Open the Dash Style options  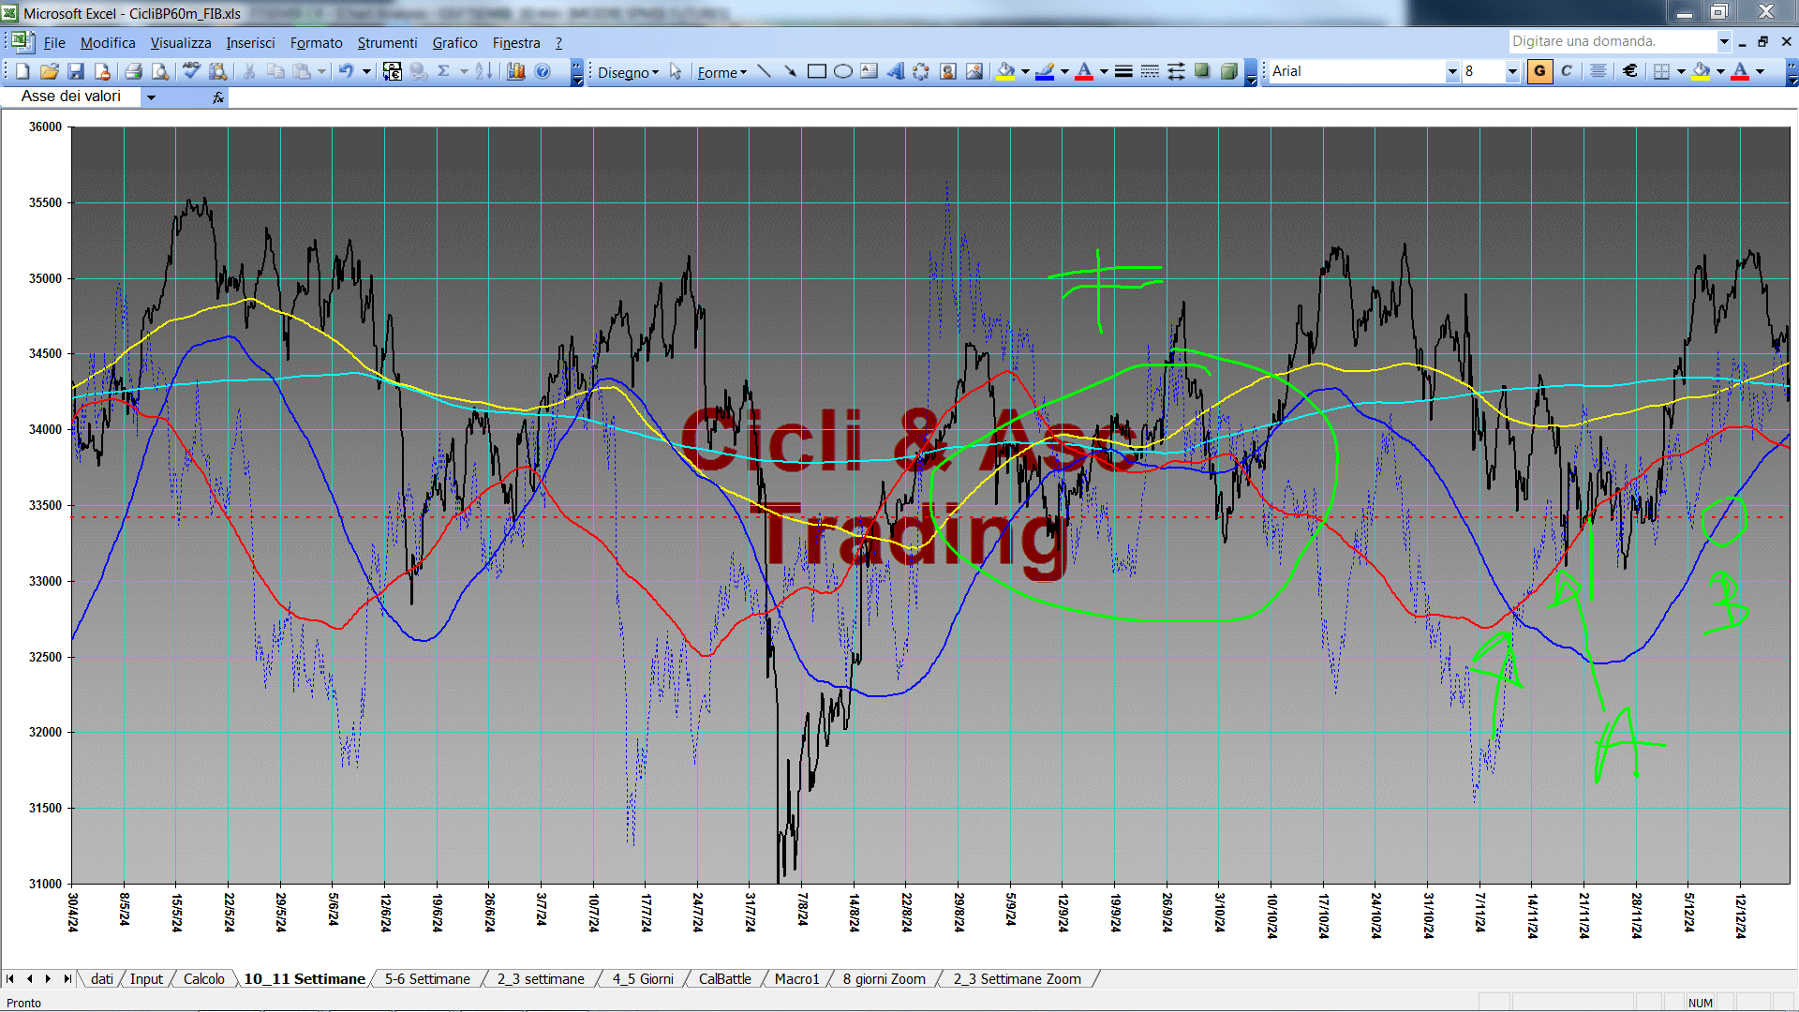point(1150,71)
